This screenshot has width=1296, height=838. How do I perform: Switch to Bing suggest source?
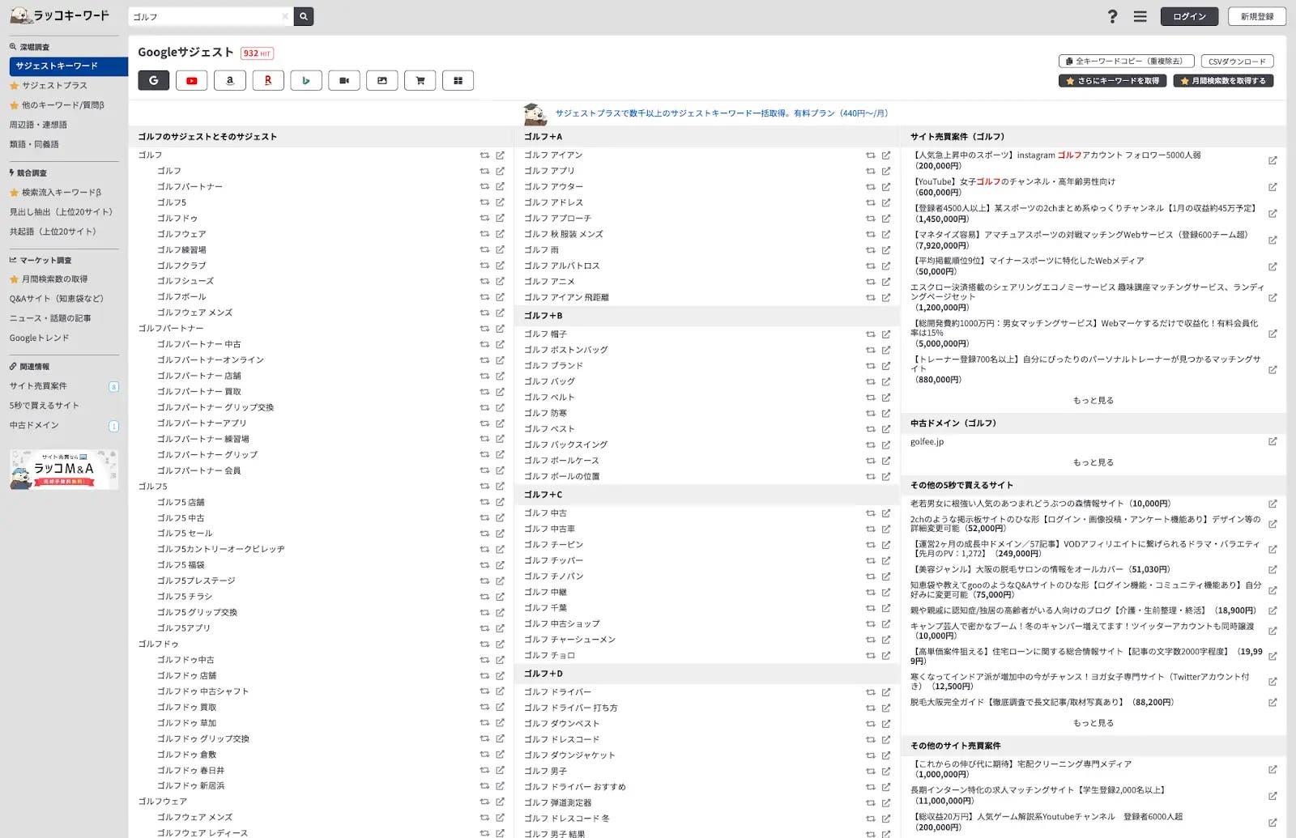(305, 80)
